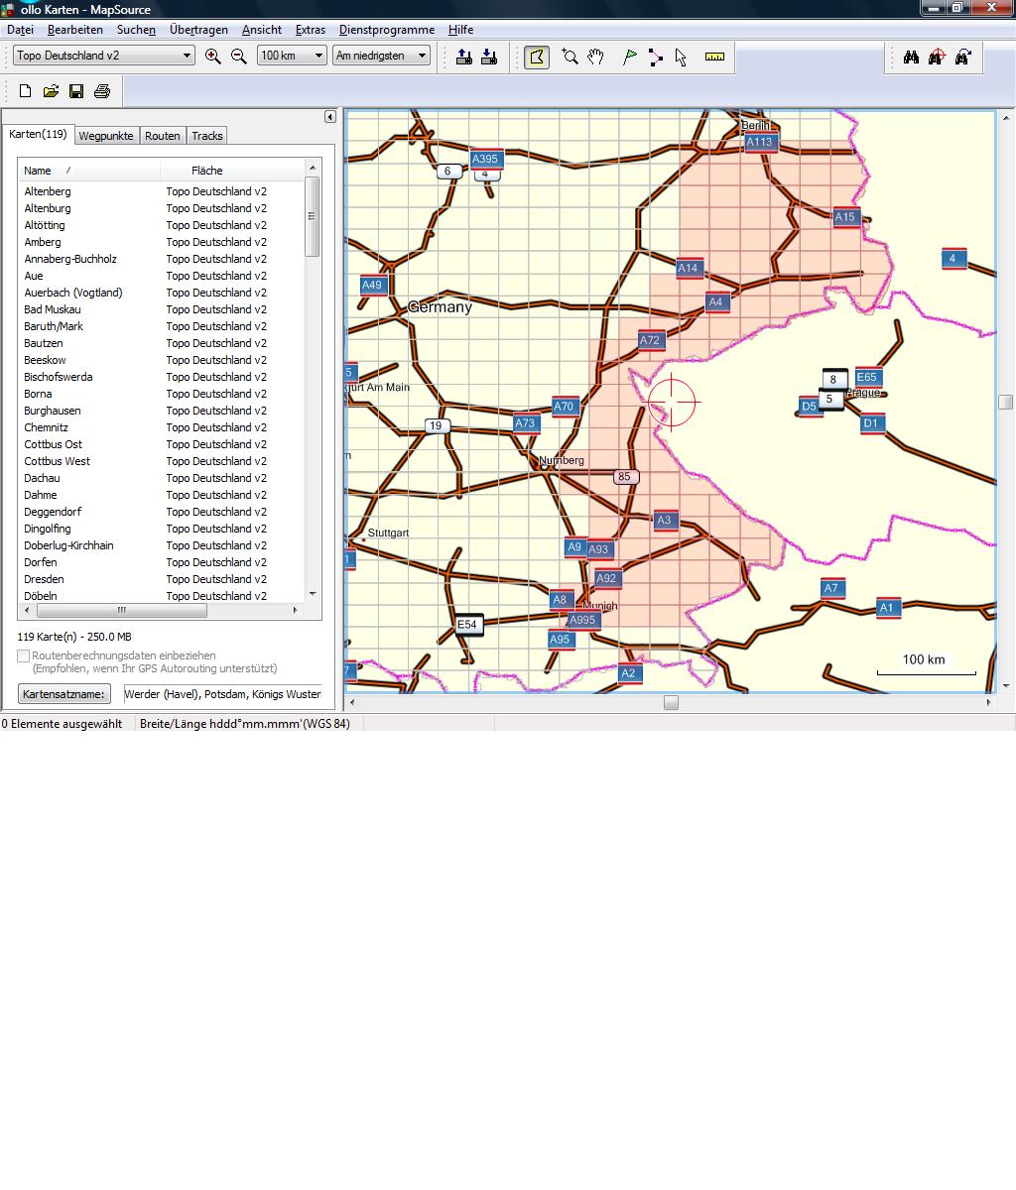Click the map list scroll up arrow
The image size is (1016, 1190).
(313, 168)
